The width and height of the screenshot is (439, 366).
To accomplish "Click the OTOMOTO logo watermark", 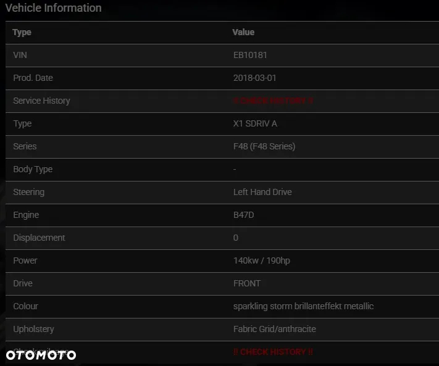I will (x=41, y=355).
